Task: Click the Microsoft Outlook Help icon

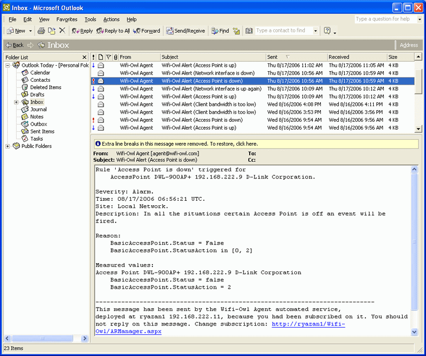Action: click(x=327, y=31)
